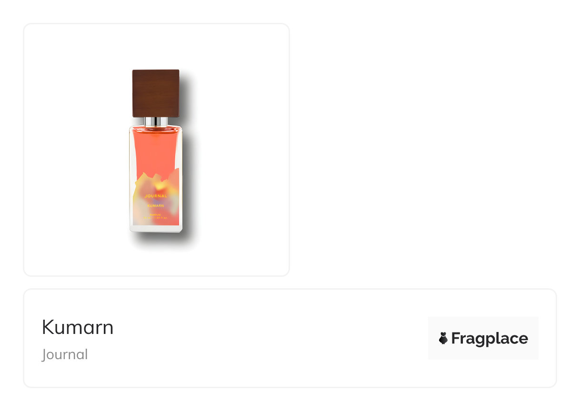Open the Fragplace badge button
This screenshot has height=411, width=580.
(483, 338)
